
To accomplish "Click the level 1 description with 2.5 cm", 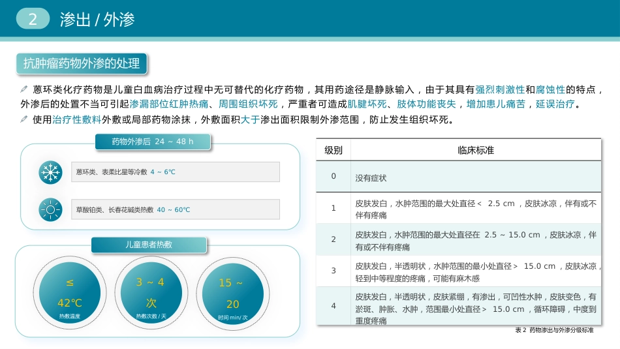I will coord(476,209).
